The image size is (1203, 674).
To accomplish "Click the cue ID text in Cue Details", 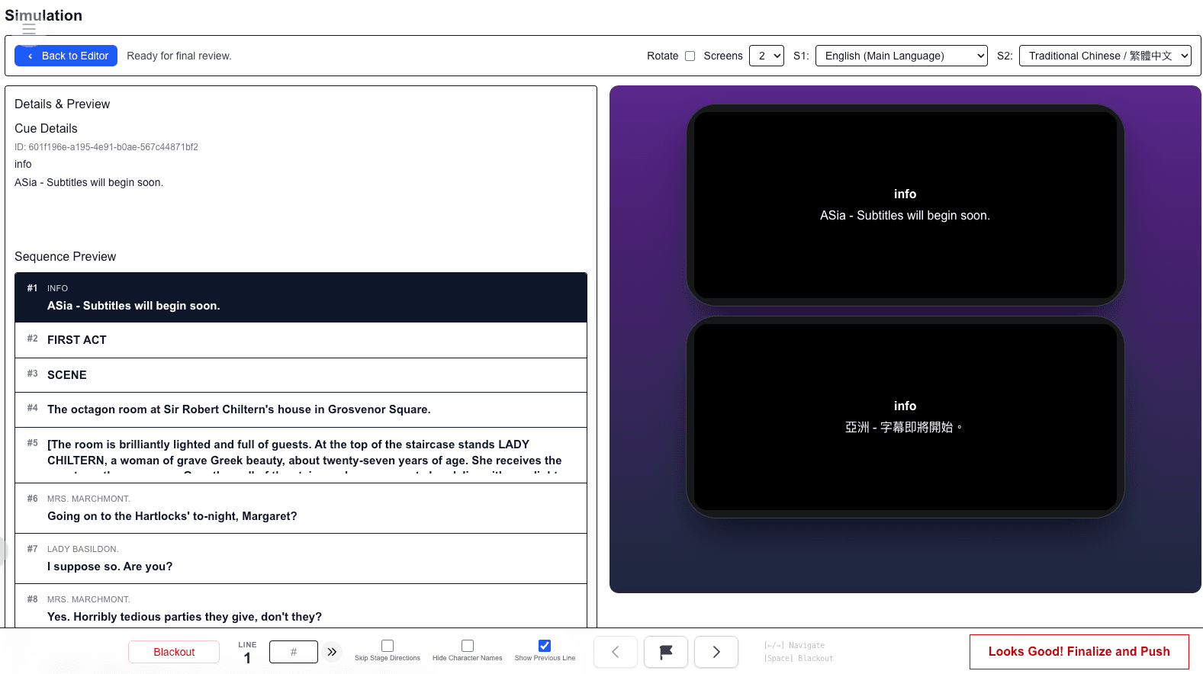I will 106,147.
